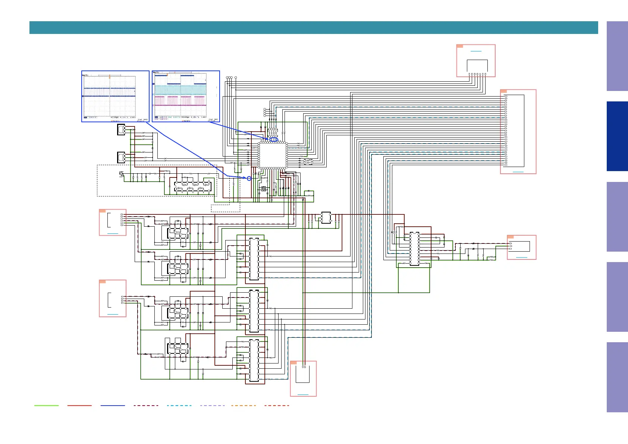
Task: Select the crystal oscillator below the square IC
Action: pyautogui.click(x=264, y=189)
